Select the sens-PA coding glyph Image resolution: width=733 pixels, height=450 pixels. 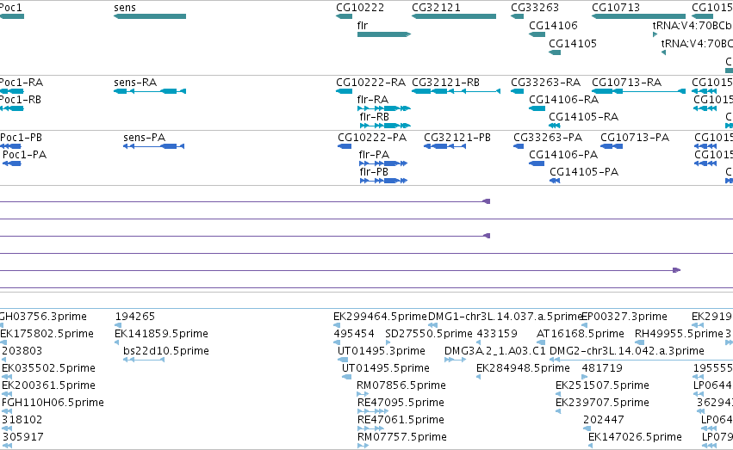(x=153, y=146)
